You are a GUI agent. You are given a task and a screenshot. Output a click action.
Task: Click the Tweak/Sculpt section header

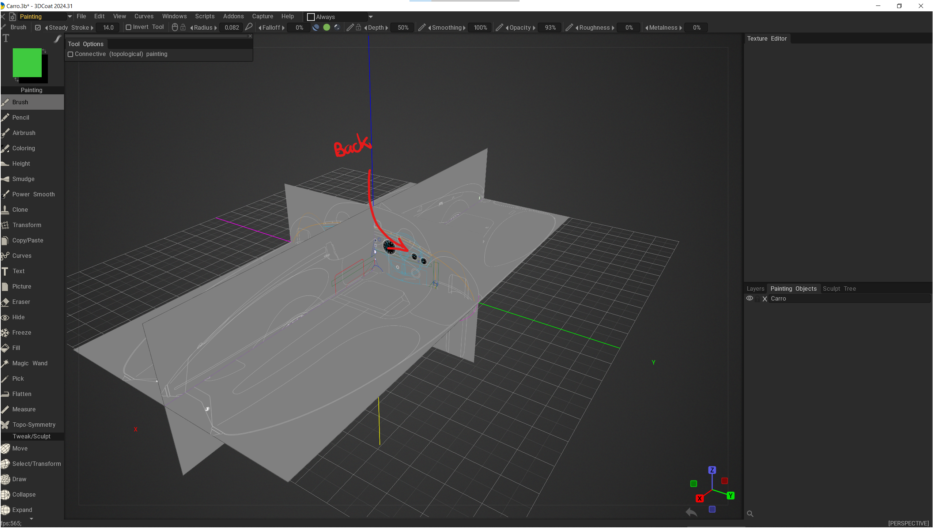[x=32, y=436]
